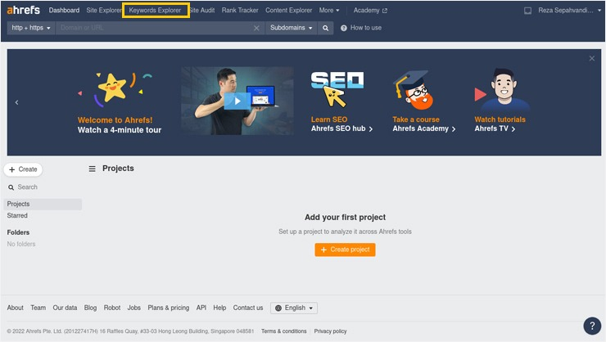The image size is (606, 342).
Task: Open Rank Tracker
Action: pyautogui.click(x=240, y=11)
